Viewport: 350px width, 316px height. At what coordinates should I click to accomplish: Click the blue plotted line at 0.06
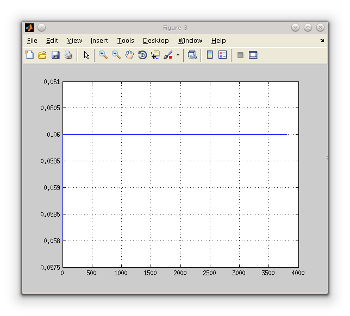point(174,134)
